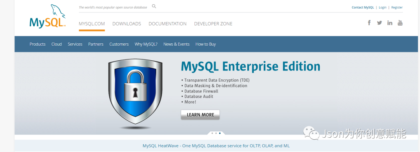Open the How to Buy menu item
Screen dimensions: 420x152
click(205, 44)
